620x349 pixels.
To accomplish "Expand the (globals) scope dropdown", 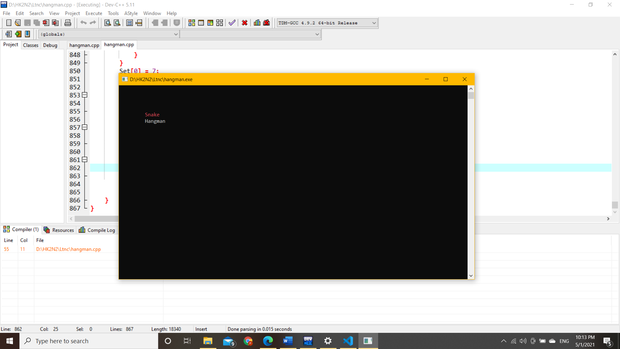I will [176, 34].
